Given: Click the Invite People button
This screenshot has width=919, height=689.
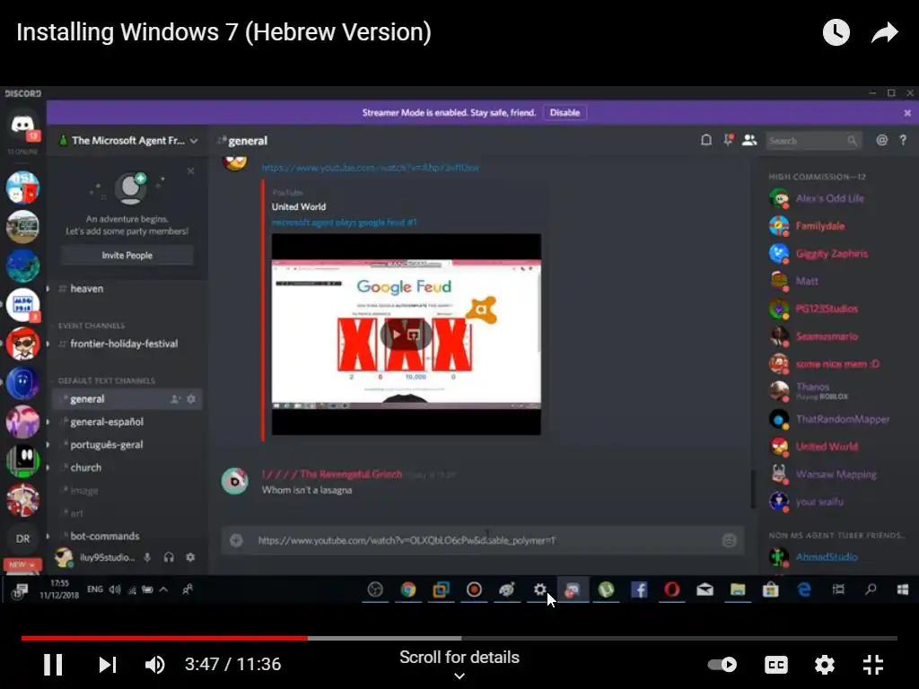Looking at the screenshot, I should coord(127,256).
